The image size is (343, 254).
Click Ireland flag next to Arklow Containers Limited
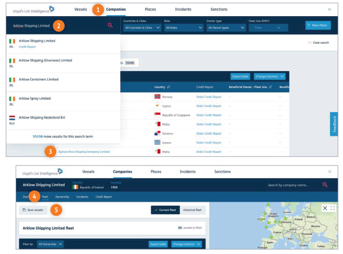tap(12, 80)
